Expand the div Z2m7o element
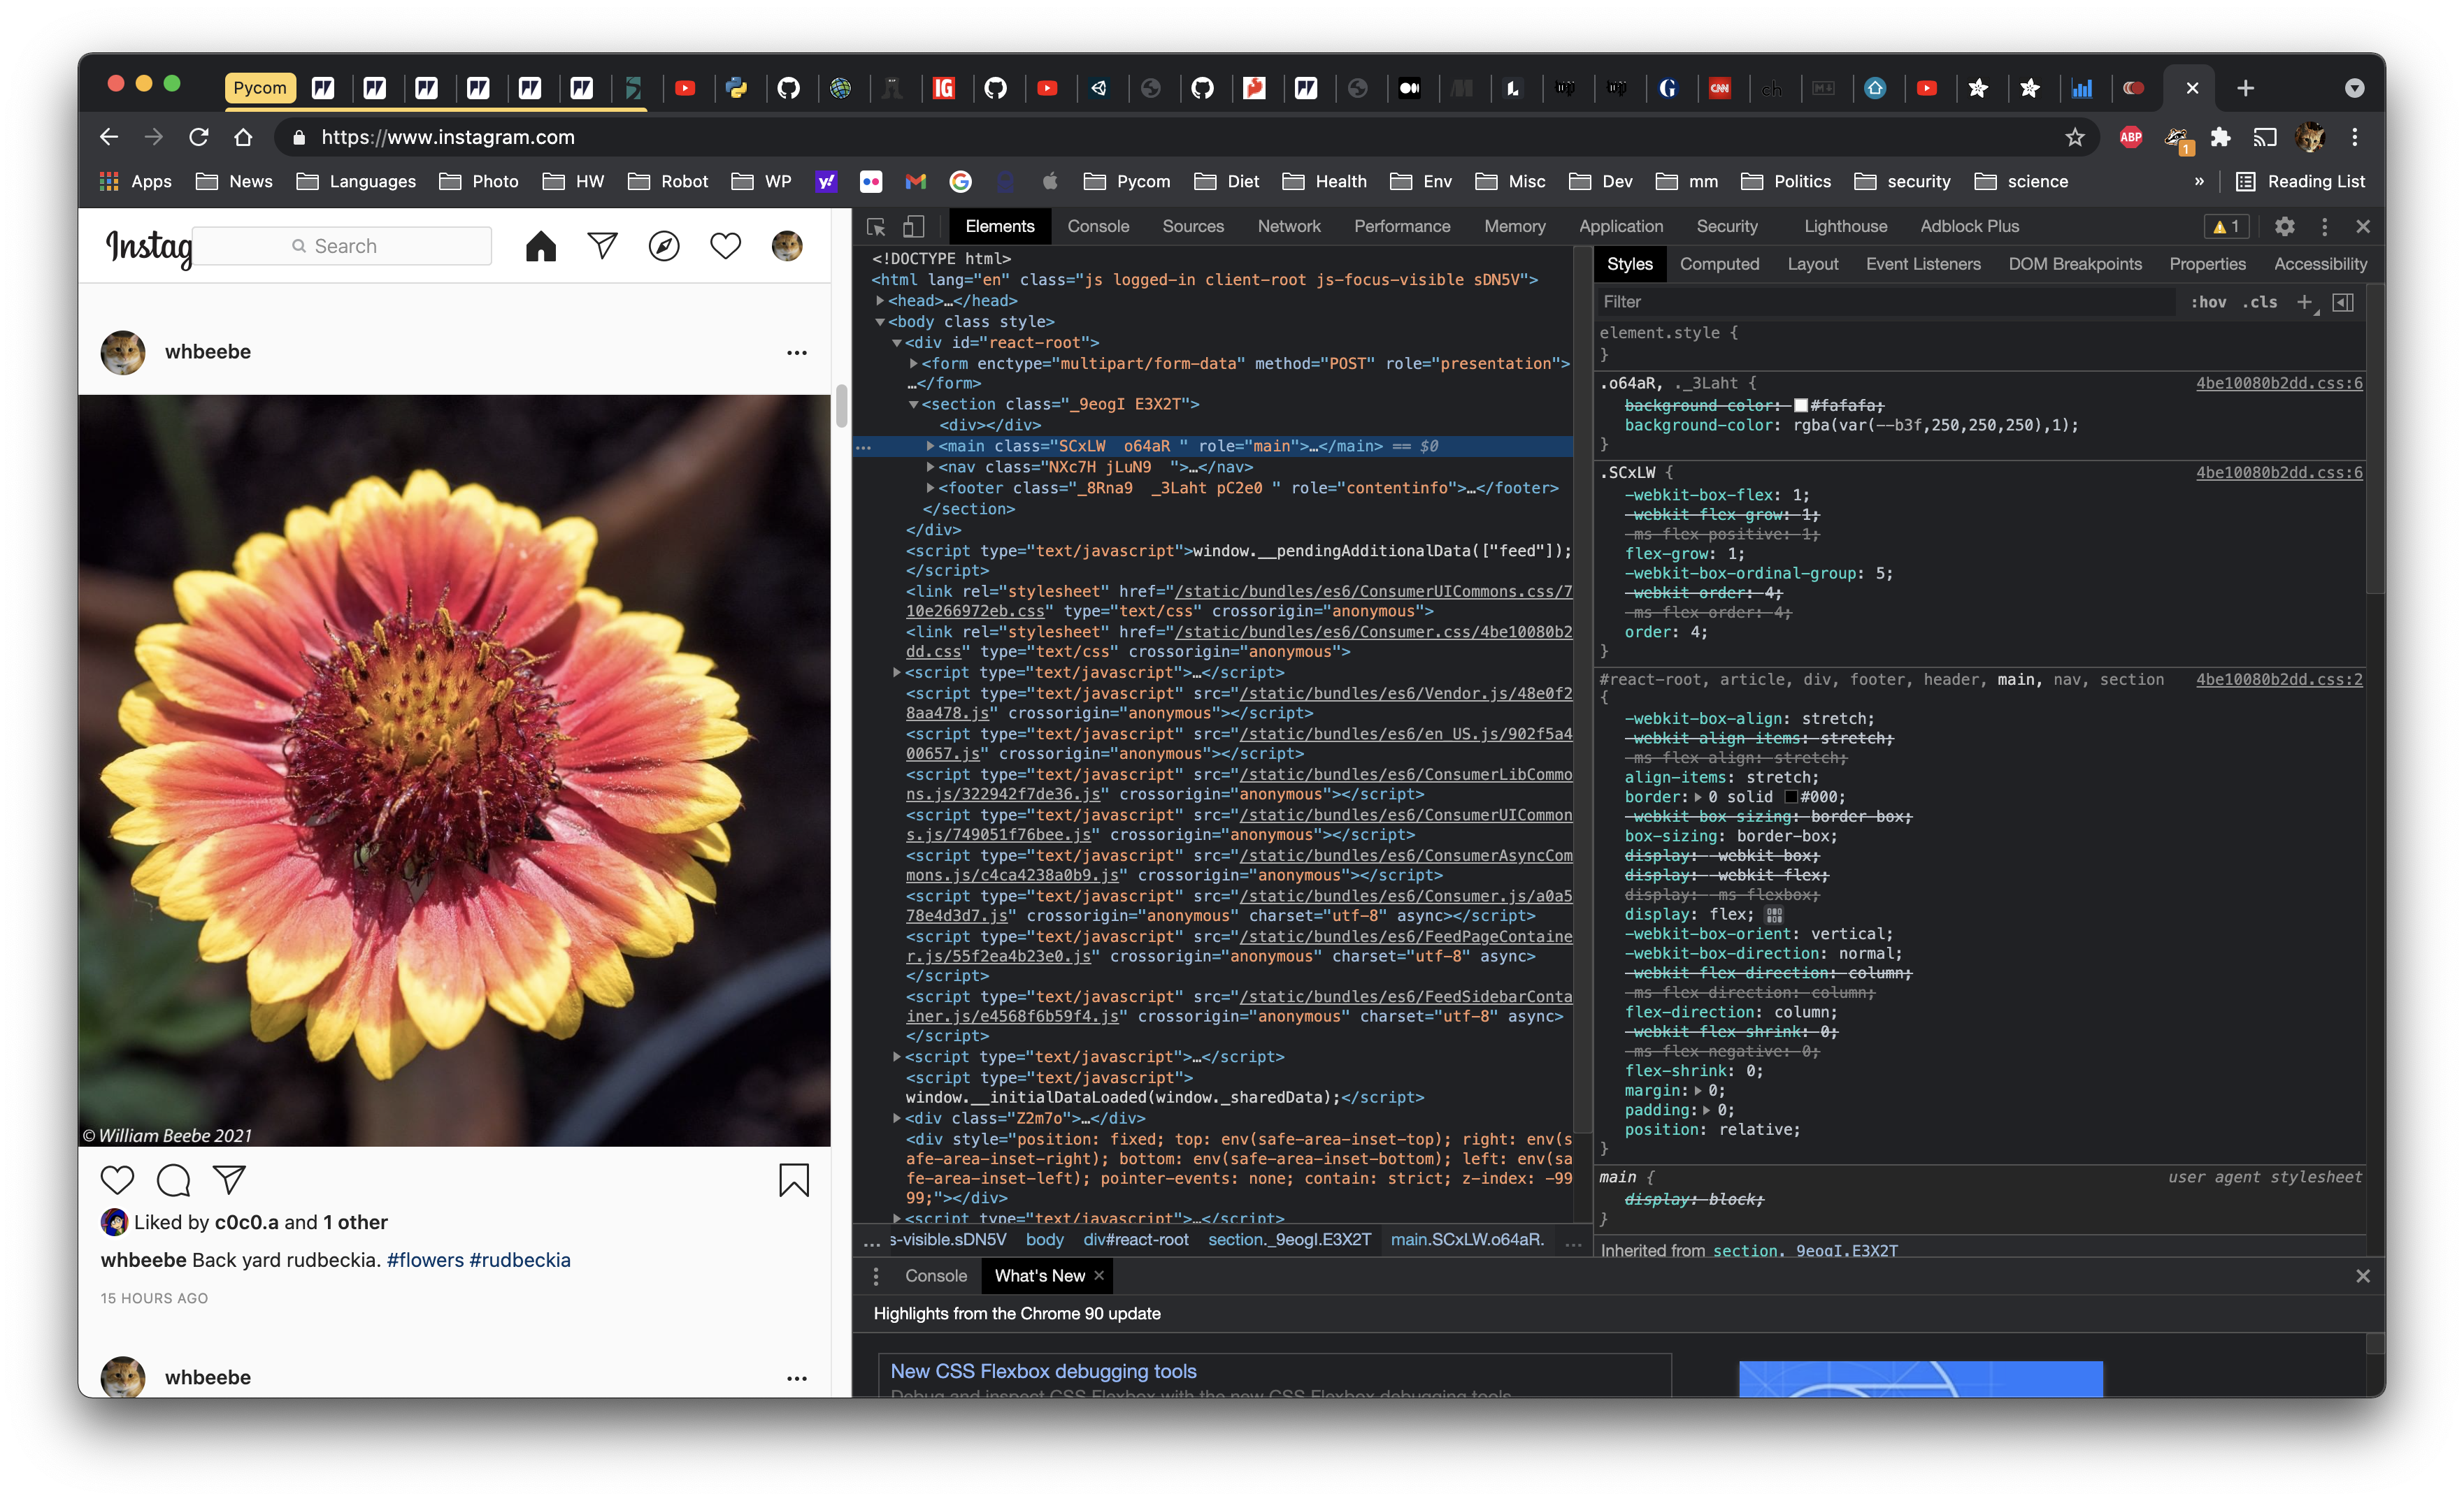This screenshot has height=1501, width=2464. pos(897,1119)
